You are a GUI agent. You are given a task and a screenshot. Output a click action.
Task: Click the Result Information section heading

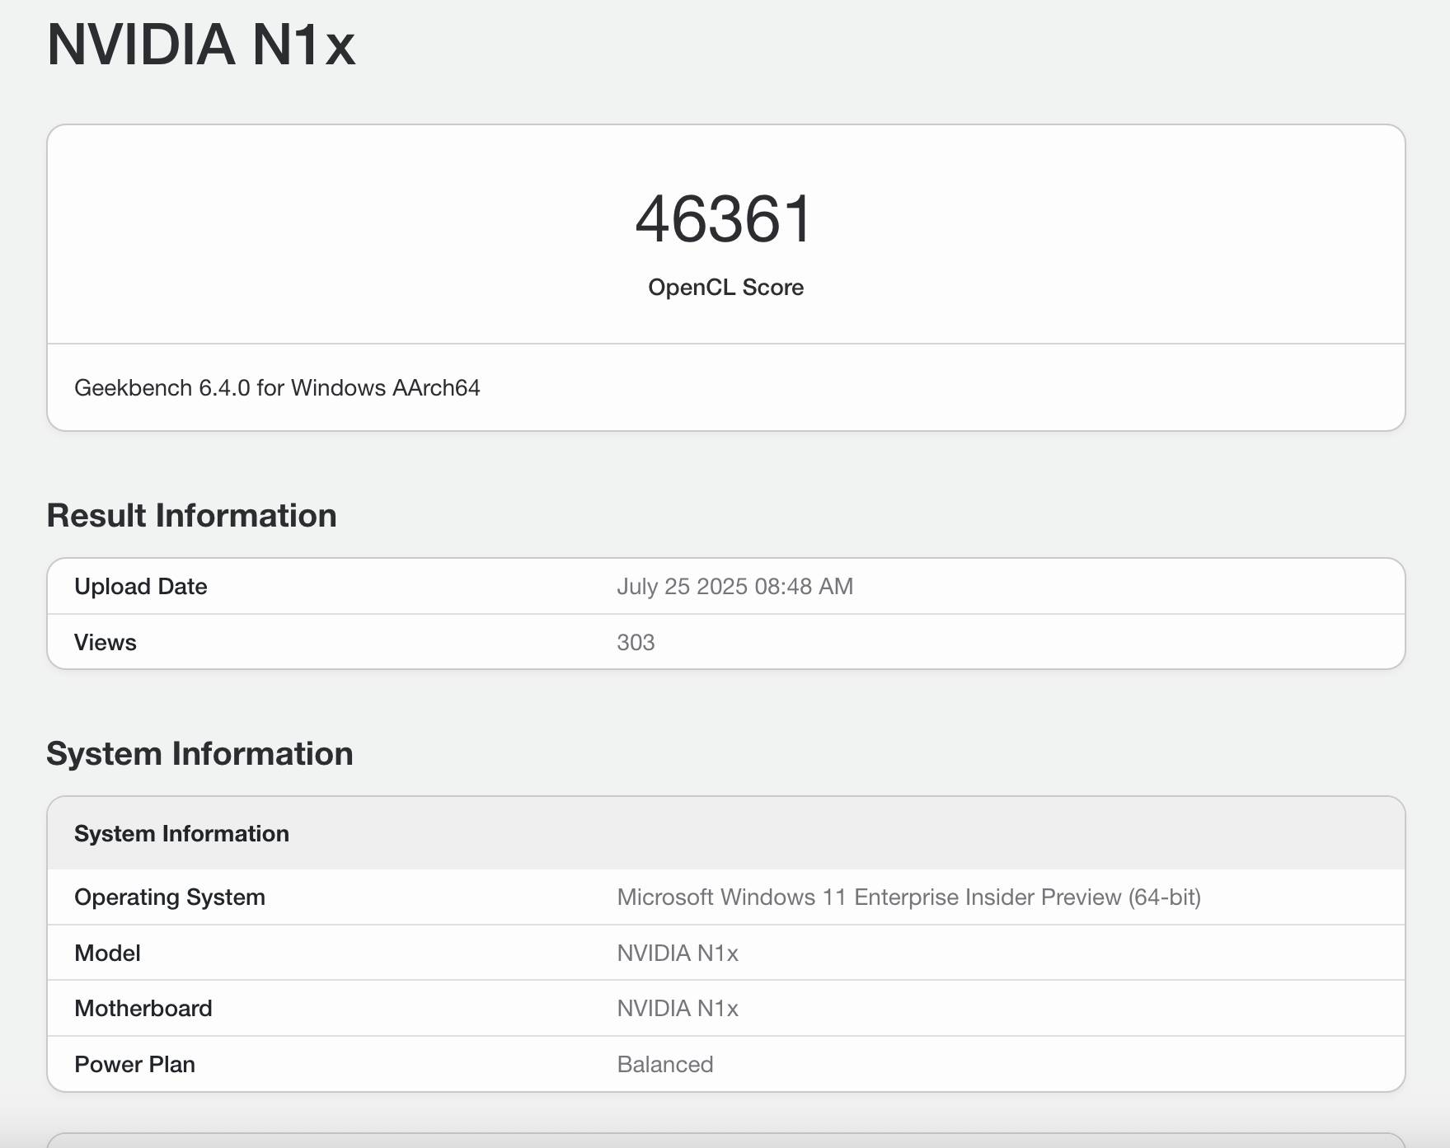pyautogui.click(x=191, y=516)
